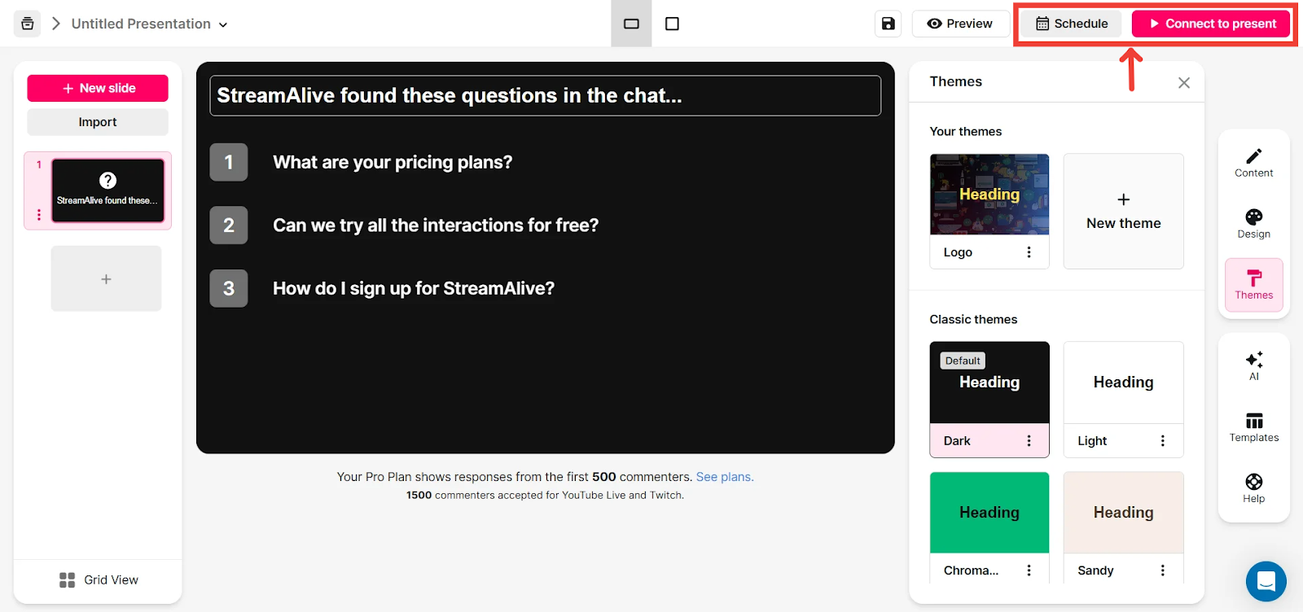Open the Light theme three-dot menu

coord(1162,440)
